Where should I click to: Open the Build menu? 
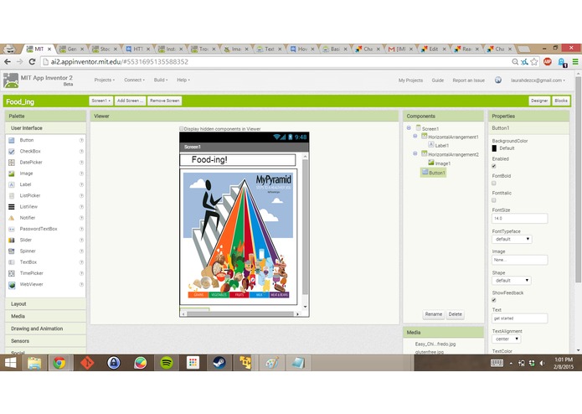(x=161, y=80)
